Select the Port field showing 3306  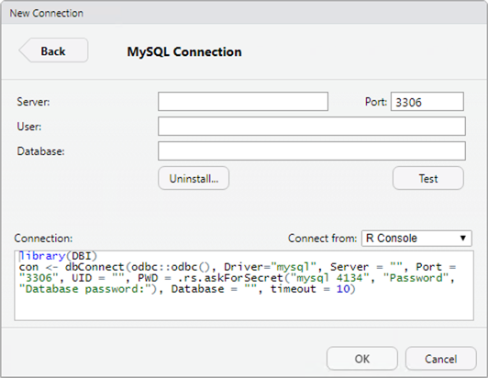pyautogui.click(x=427, y=102)
